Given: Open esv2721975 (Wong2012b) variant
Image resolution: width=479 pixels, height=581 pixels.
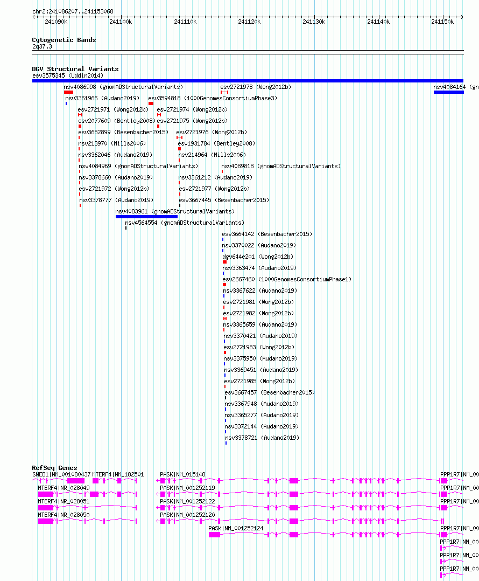Looking at the screenshot, I should [x=192, y=121].
